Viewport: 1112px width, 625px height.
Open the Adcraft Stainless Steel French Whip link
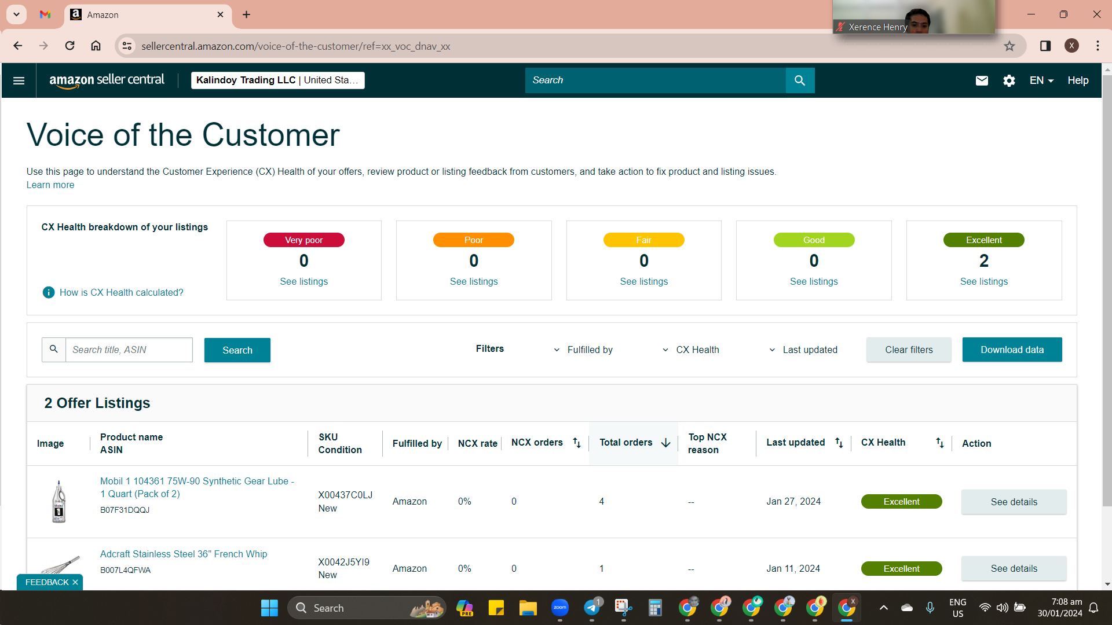184,554
